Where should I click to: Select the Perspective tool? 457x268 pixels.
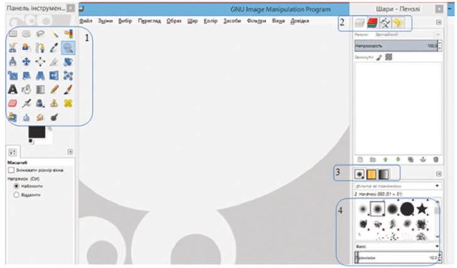tap(40, 75)
